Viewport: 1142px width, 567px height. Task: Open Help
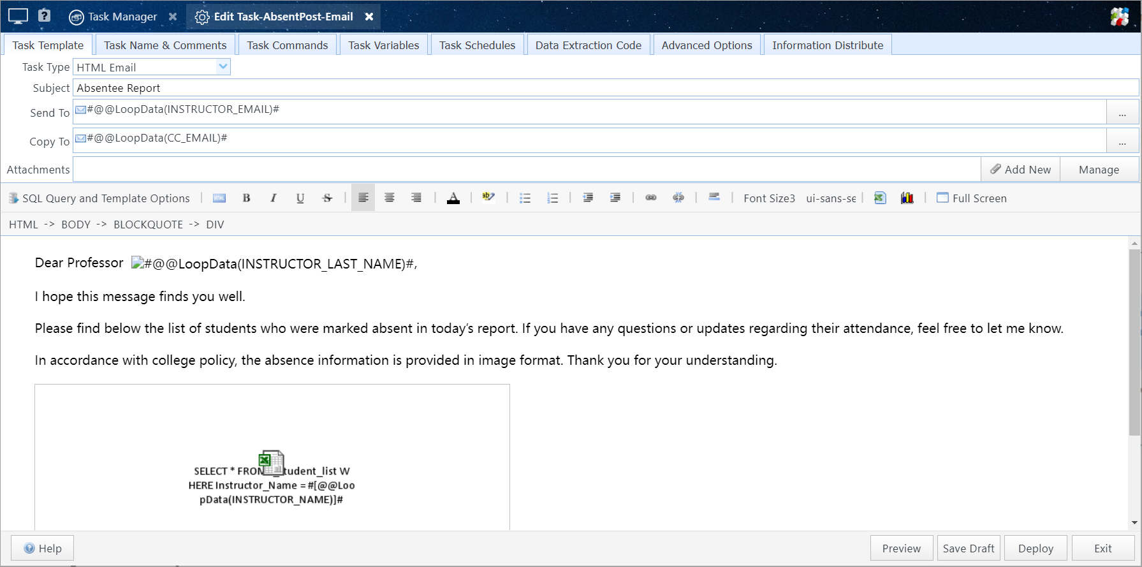[x=43, y=549]
